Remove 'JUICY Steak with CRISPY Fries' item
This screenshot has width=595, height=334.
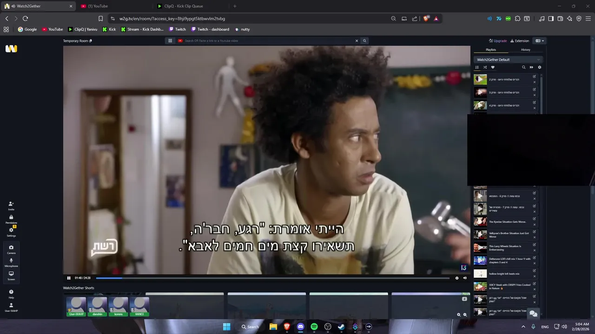(535, 289)
